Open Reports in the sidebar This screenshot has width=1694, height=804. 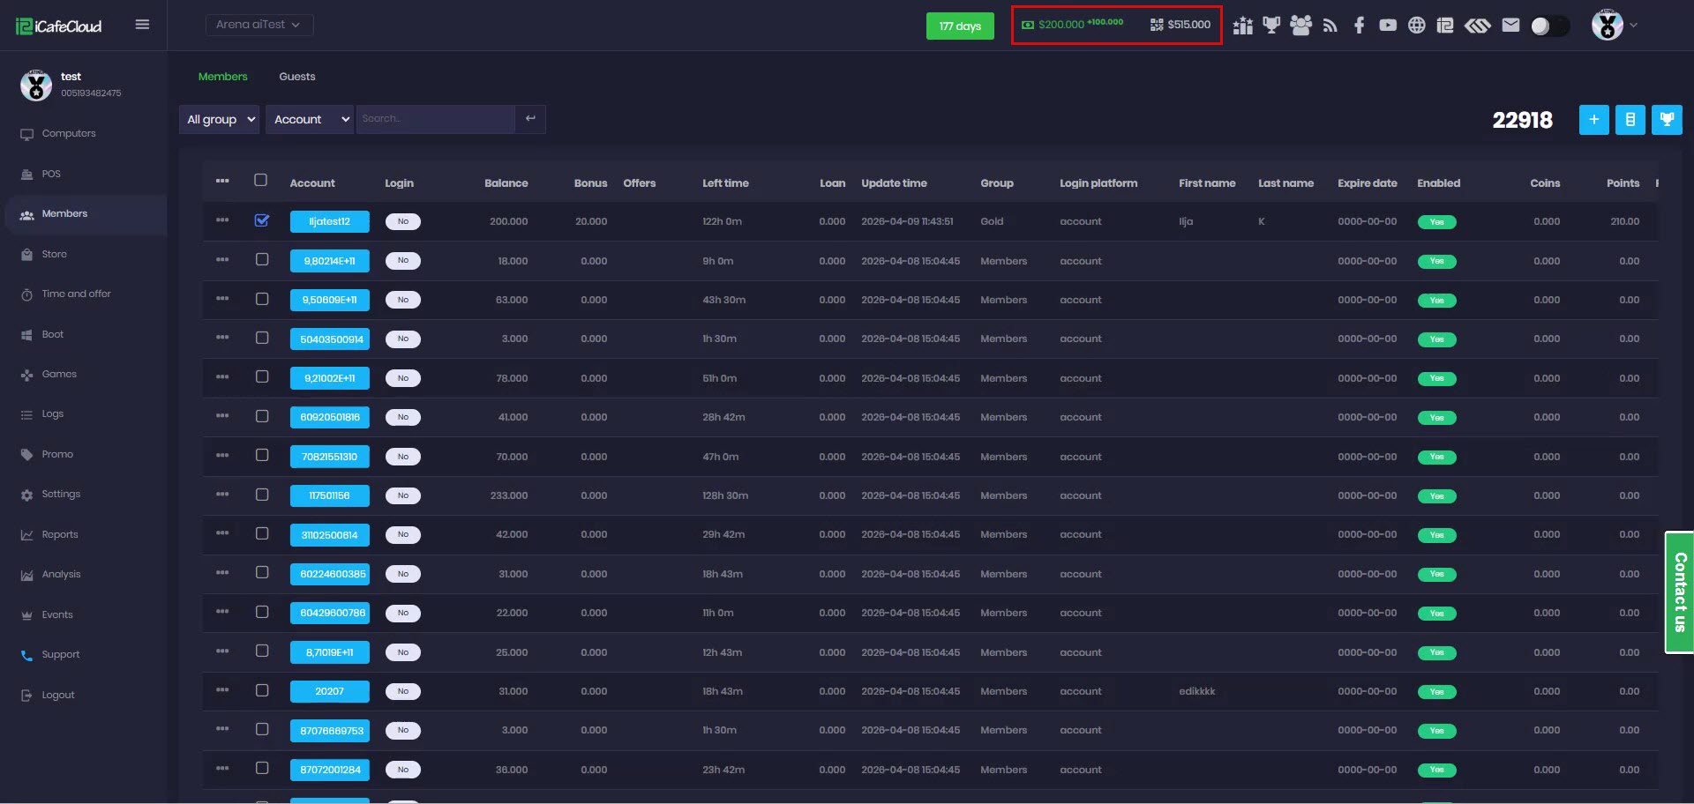click(60, 534)
